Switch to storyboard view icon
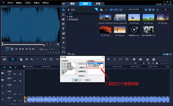The image size is (173, 106). click(5, 59)
